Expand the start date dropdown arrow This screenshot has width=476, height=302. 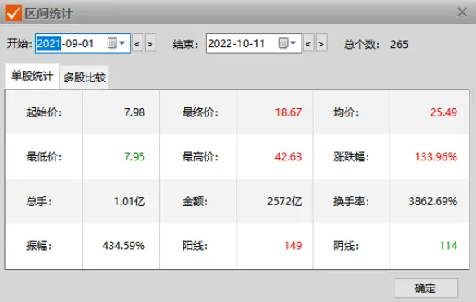click(122, 43)
